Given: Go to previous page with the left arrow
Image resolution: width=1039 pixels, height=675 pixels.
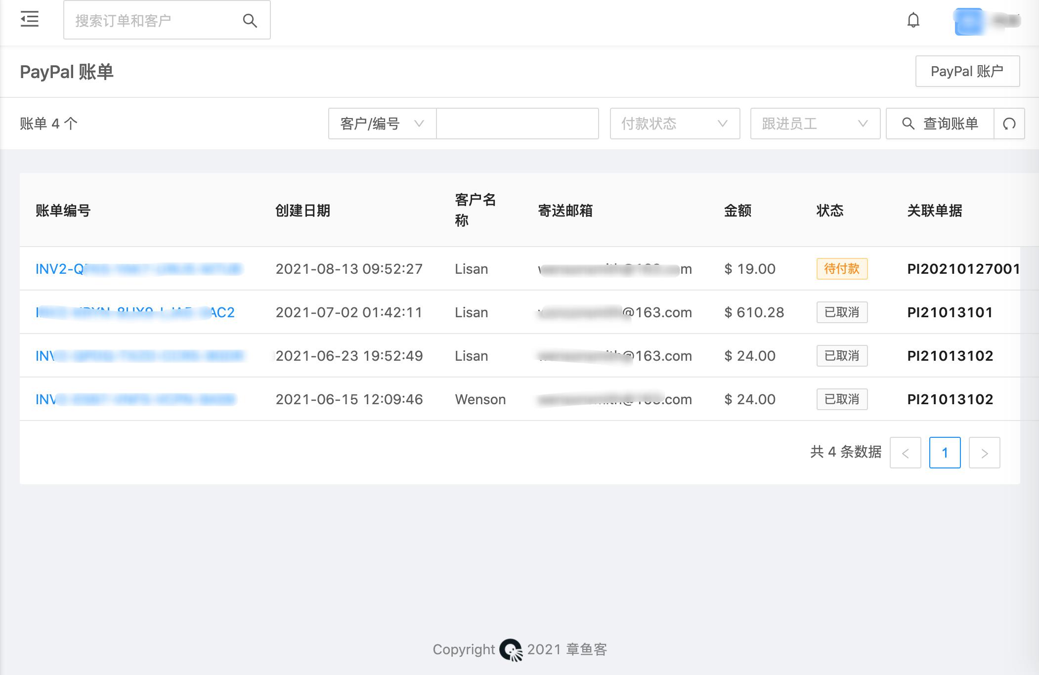Looking at the screenshot, I should [x=906, y=452].
